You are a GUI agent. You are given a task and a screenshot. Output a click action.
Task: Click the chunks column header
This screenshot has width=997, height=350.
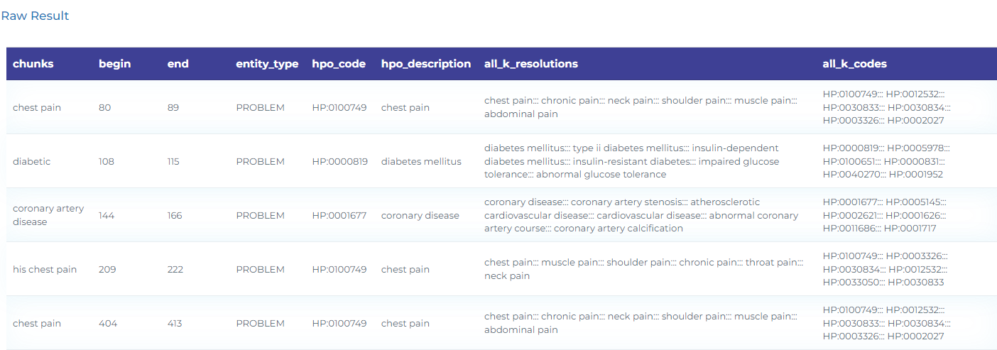tap(33, 64)
